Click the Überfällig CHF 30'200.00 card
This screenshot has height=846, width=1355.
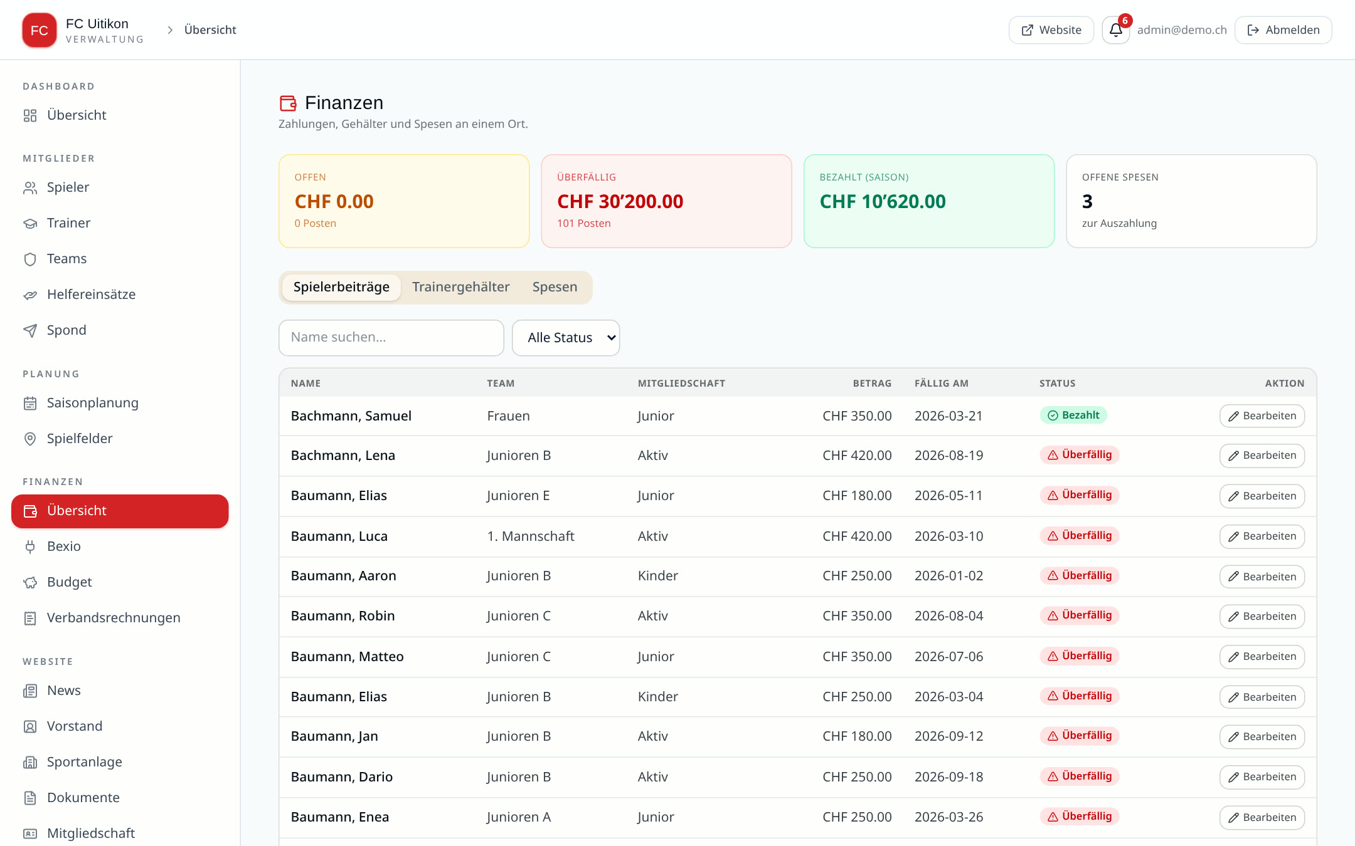coord(666,201)
